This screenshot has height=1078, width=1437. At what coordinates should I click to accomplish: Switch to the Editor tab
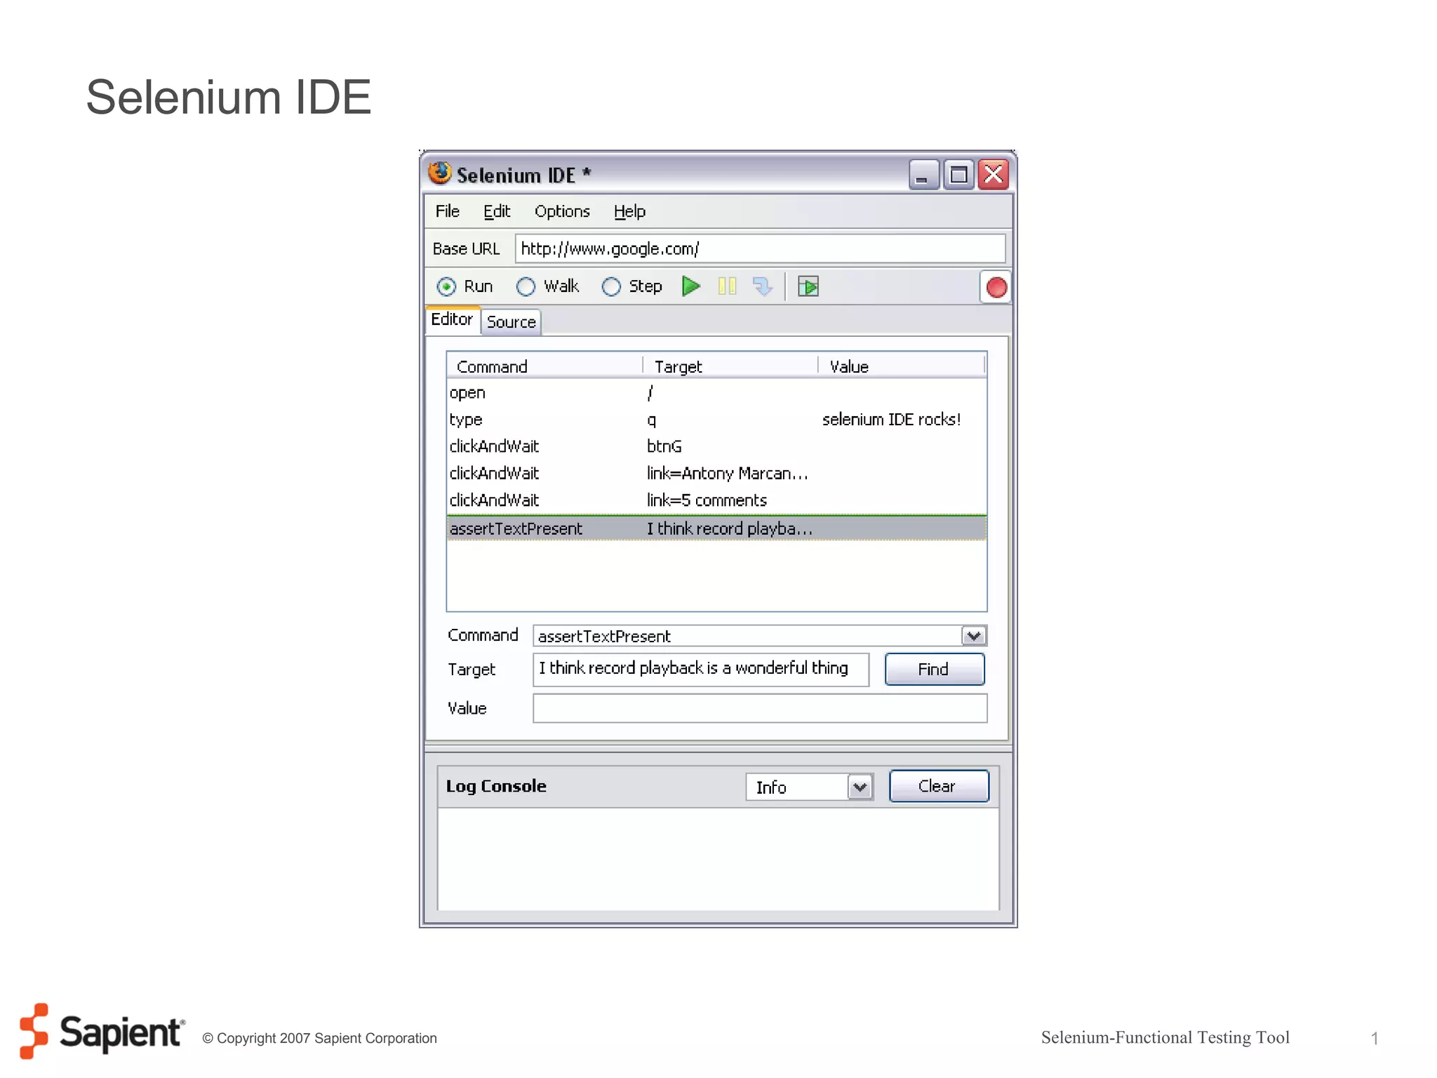click(x=452, y=319)
